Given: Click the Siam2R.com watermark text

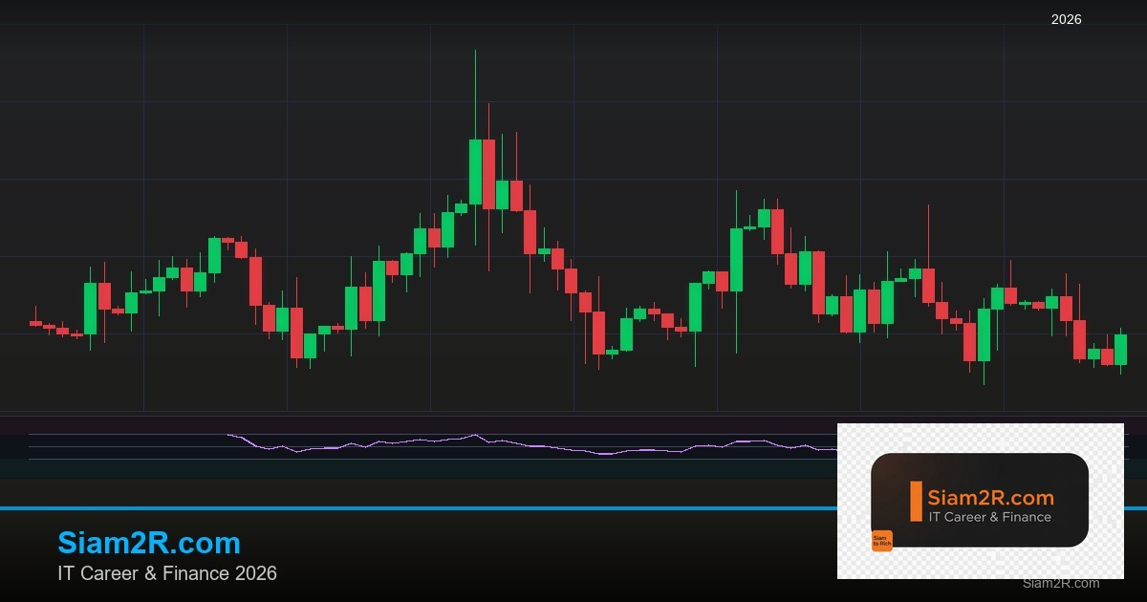Looking at the screenshot, I should 1060,584.
